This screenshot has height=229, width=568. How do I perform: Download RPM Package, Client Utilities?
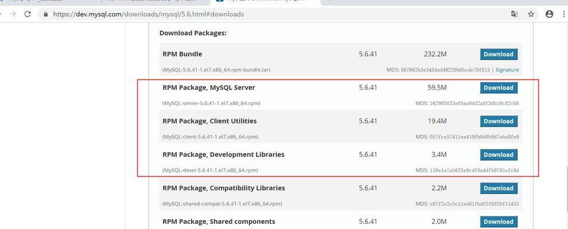click(499, 121)
